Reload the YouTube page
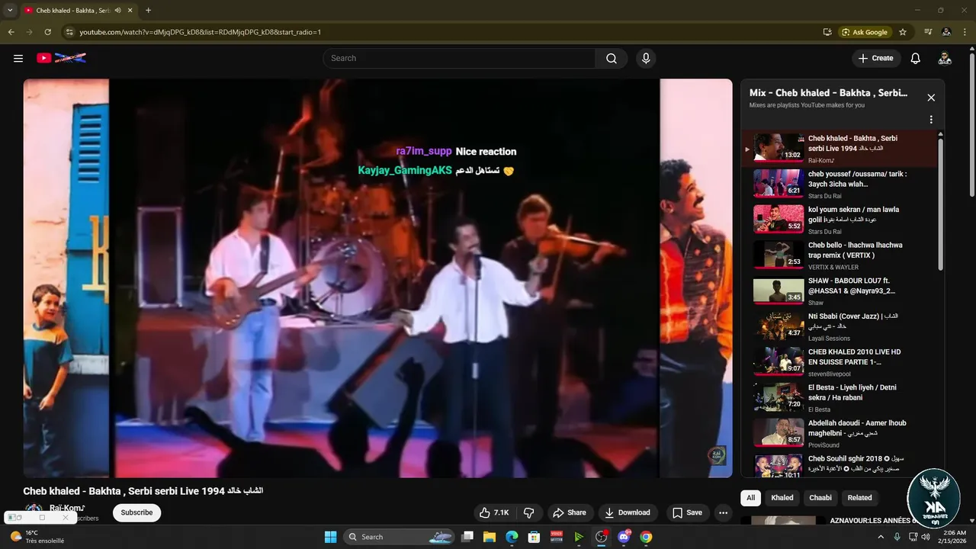 pyautogui.click(x=47, y=32)
